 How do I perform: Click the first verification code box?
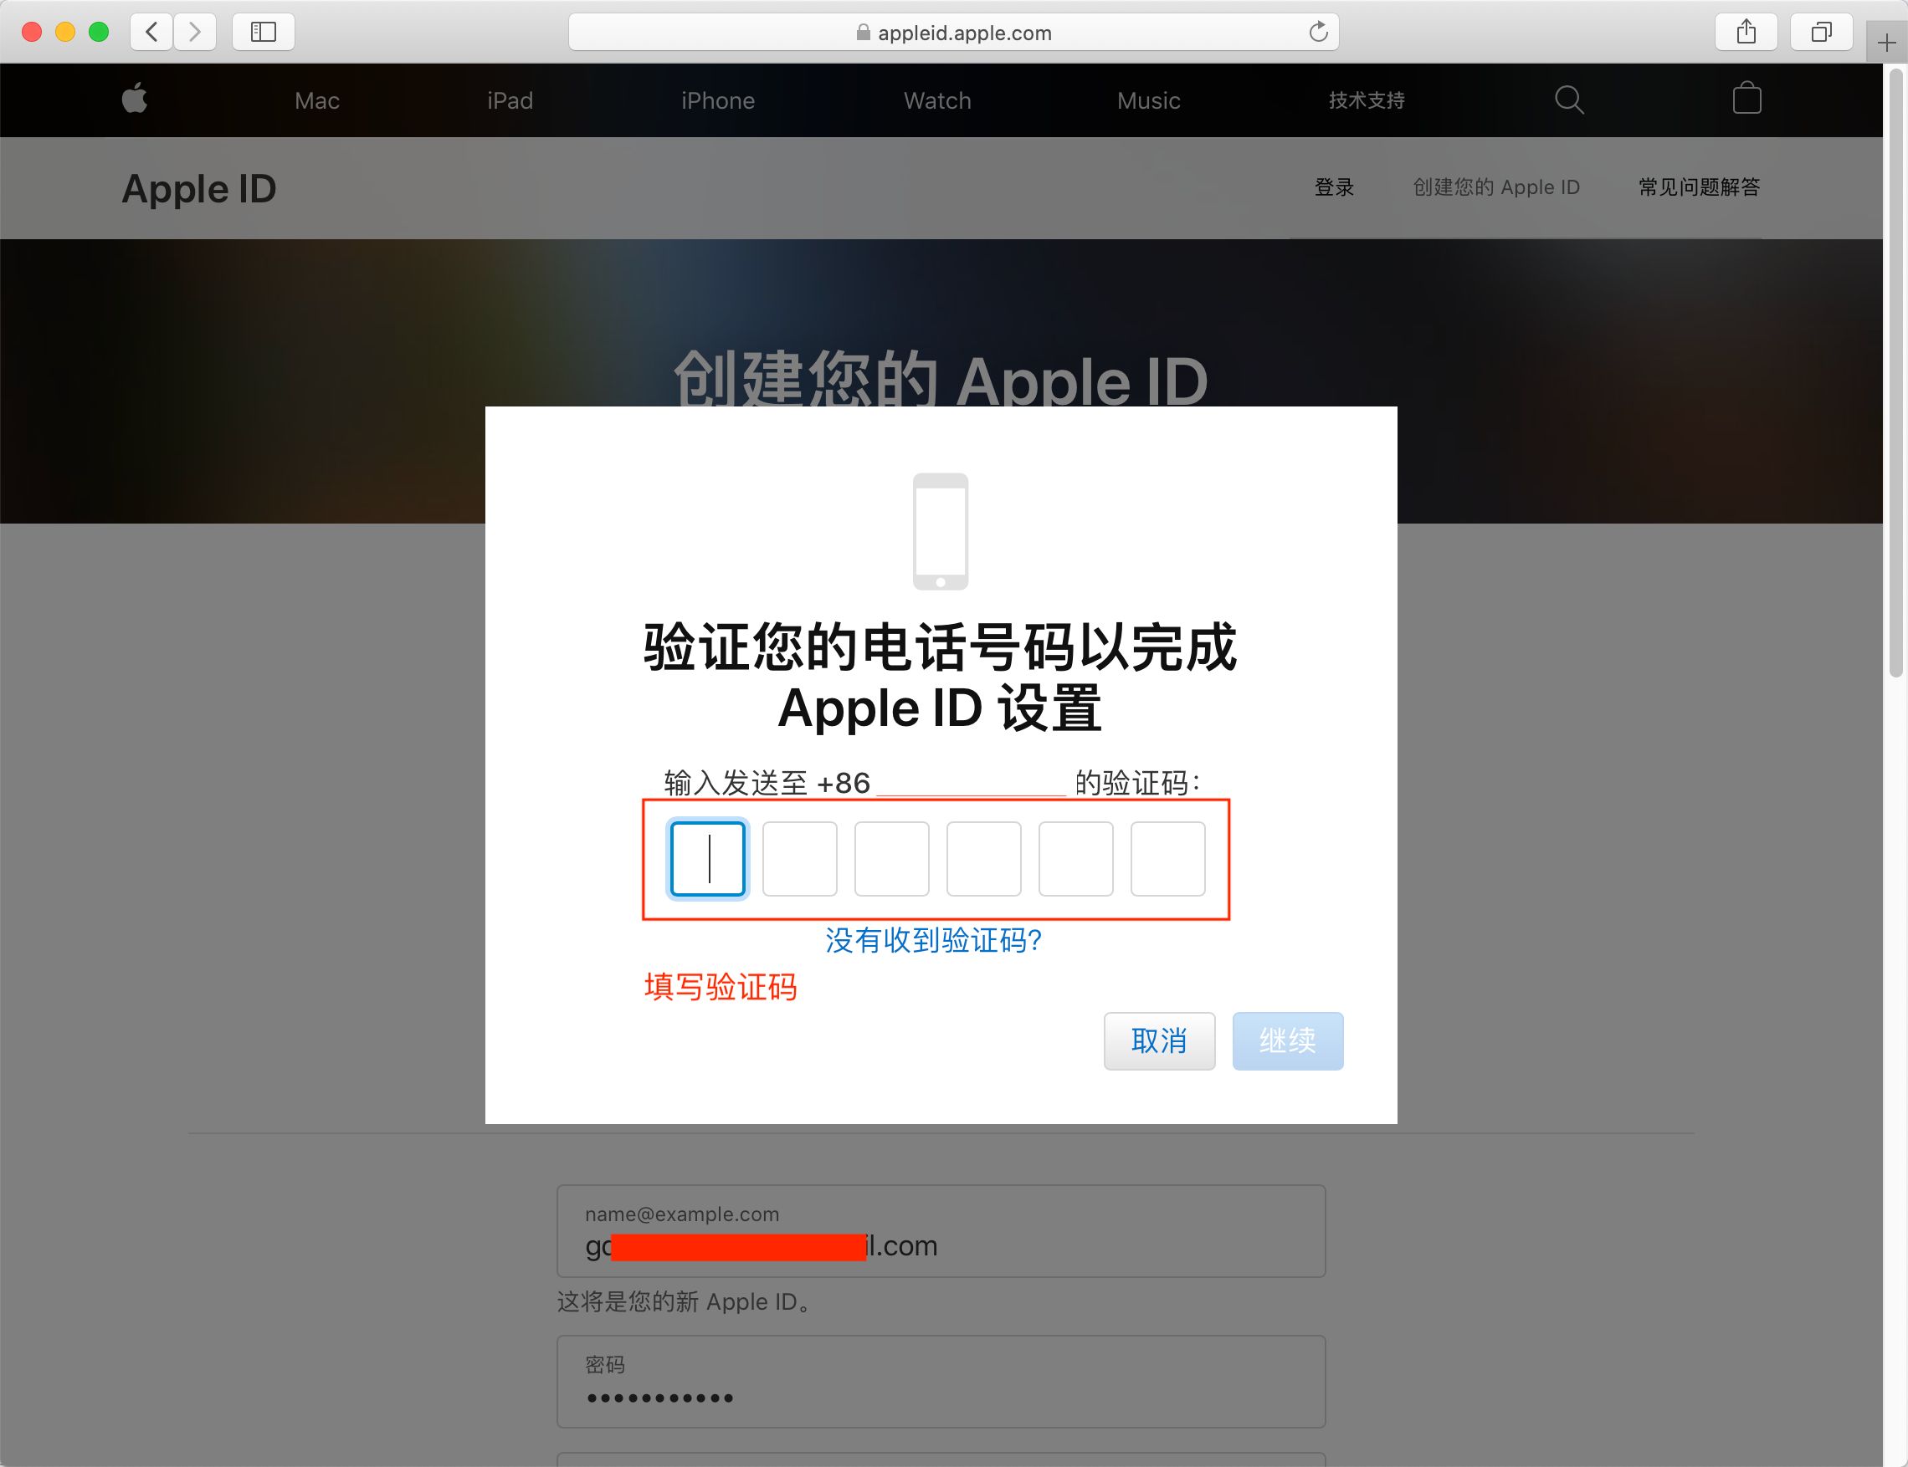(708, 858)
